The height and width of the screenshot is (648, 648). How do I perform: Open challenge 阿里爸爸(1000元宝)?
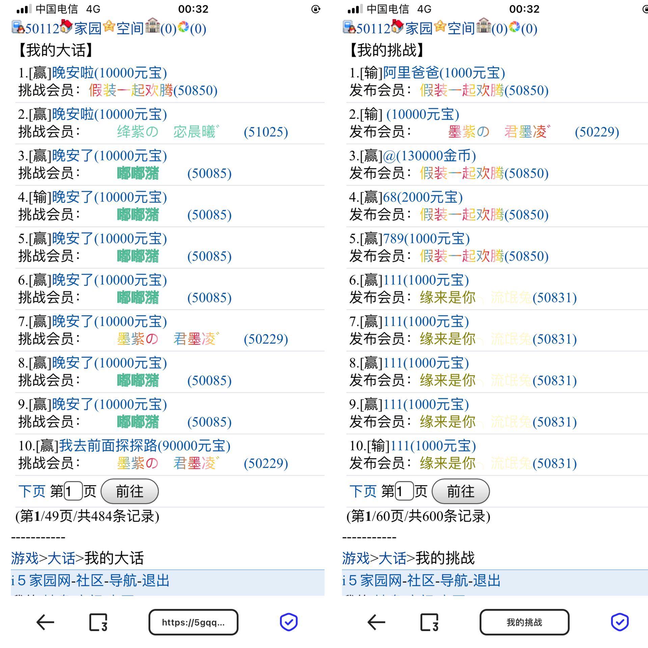[444, 73]
